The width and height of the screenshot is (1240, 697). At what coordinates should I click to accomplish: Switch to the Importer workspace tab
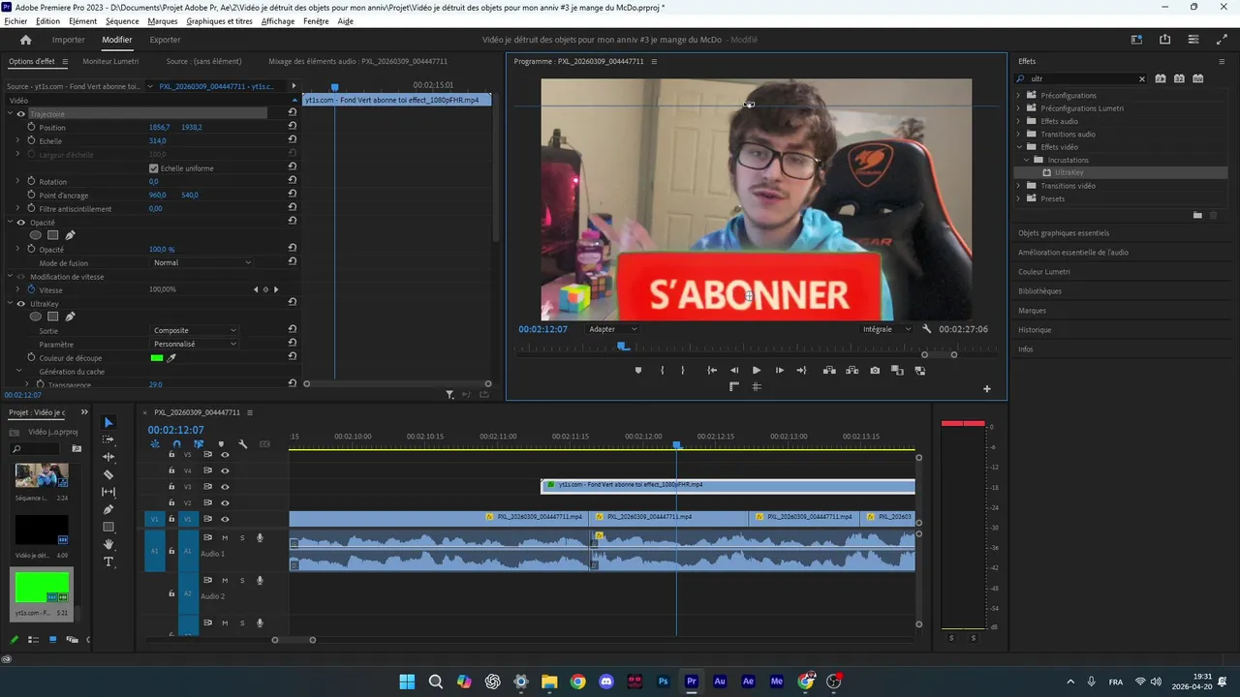coord(69,40)
